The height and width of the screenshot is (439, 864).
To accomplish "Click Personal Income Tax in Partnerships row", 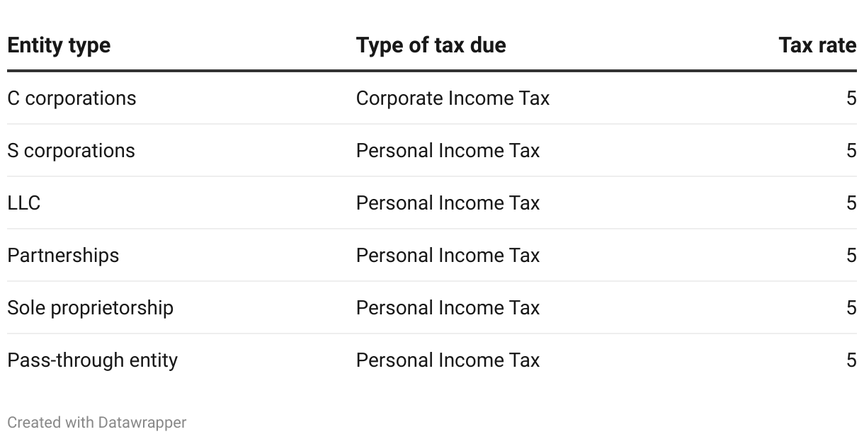I will 448,255.
